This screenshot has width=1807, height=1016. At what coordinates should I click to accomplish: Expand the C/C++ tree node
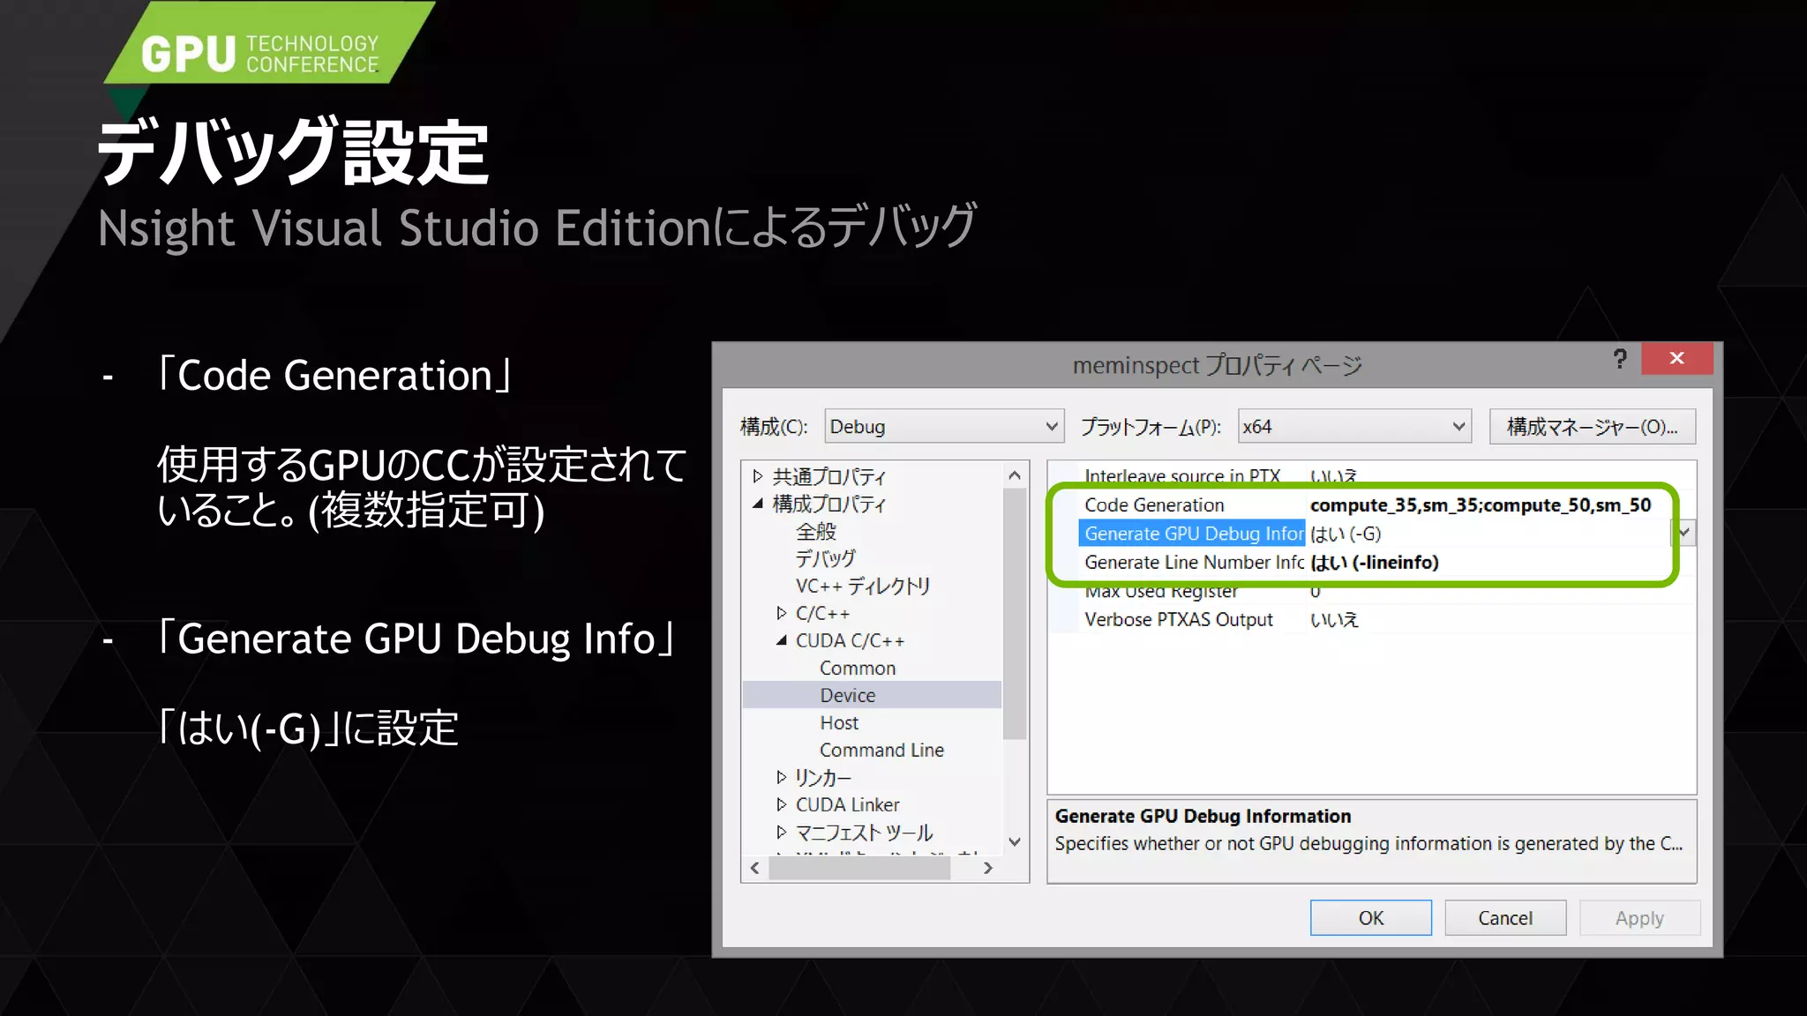click(781, 613)
